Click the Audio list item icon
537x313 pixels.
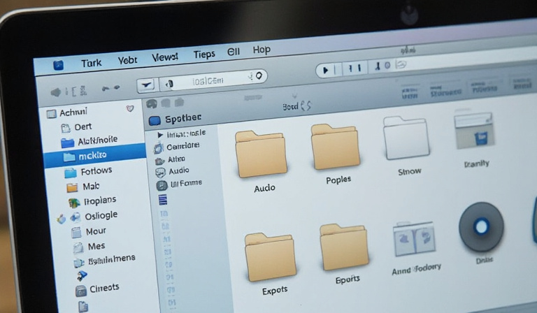point(160,173)
